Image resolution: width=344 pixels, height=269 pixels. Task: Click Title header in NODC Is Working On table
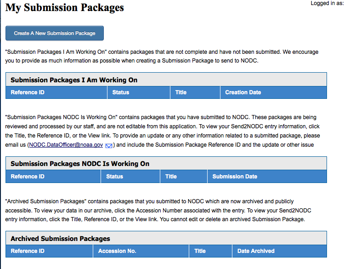[171, 177]
